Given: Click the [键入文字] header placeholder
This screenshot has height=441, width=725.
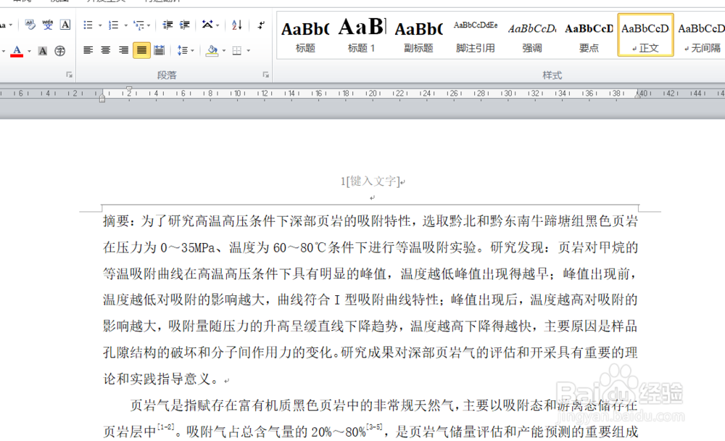Looking at the screenshot, I should point(373,181).
